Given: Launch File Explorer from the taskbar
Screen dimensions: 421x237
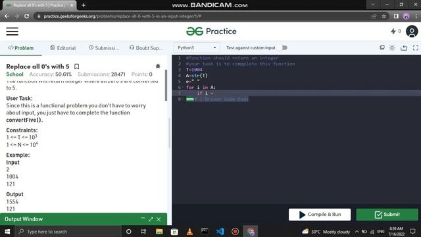Looking at the screenshot, I should tap(159, 231).
